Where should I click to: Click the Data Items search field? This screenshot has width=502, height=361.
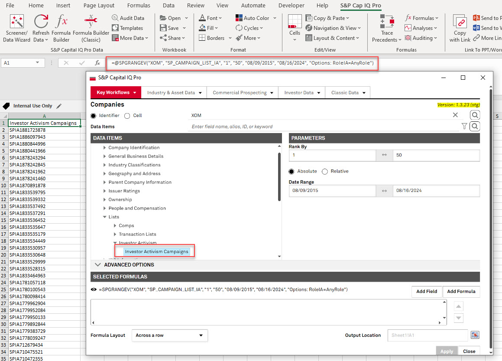click(324, 127)
